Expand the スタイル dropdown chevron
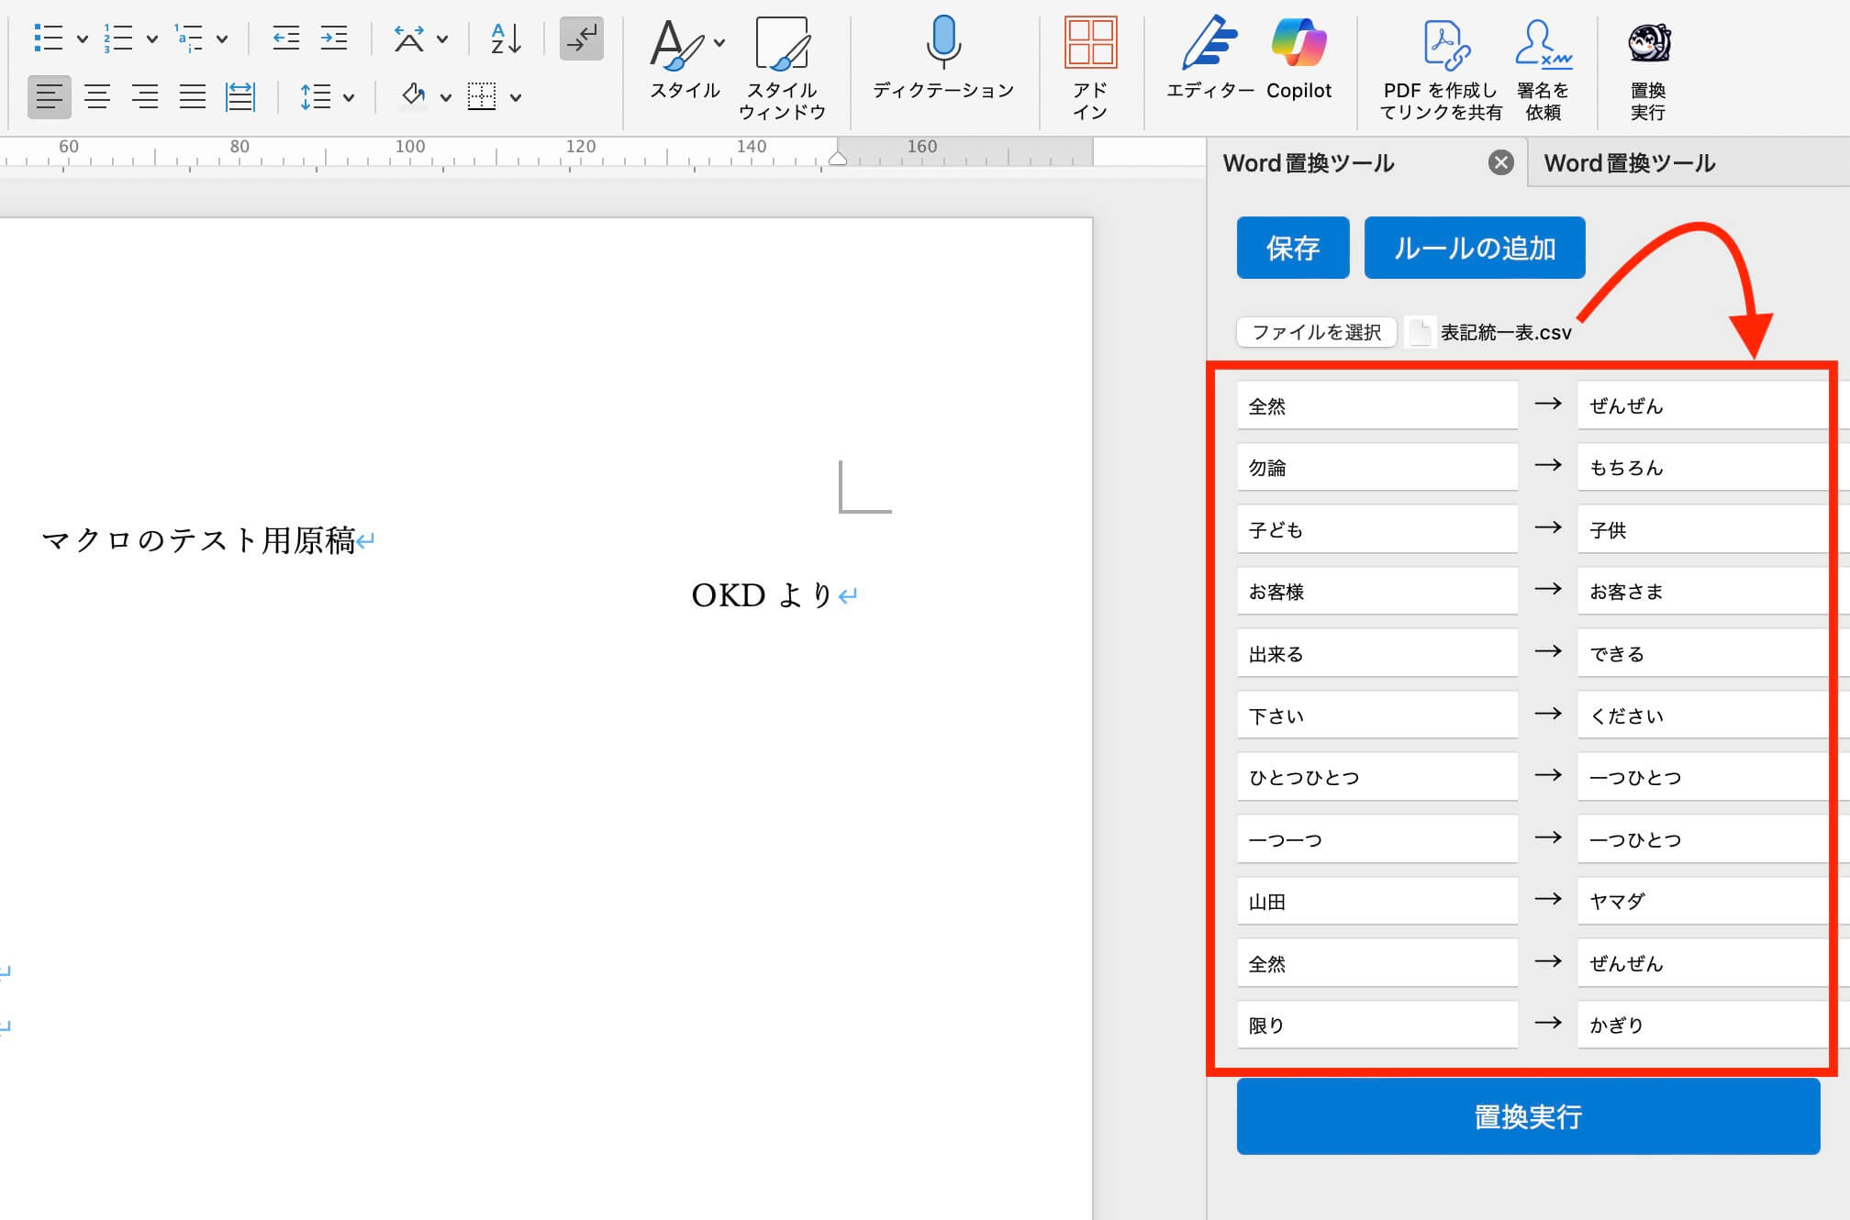The width and height of the screenshot is (1850, 1220). point(719,42)
